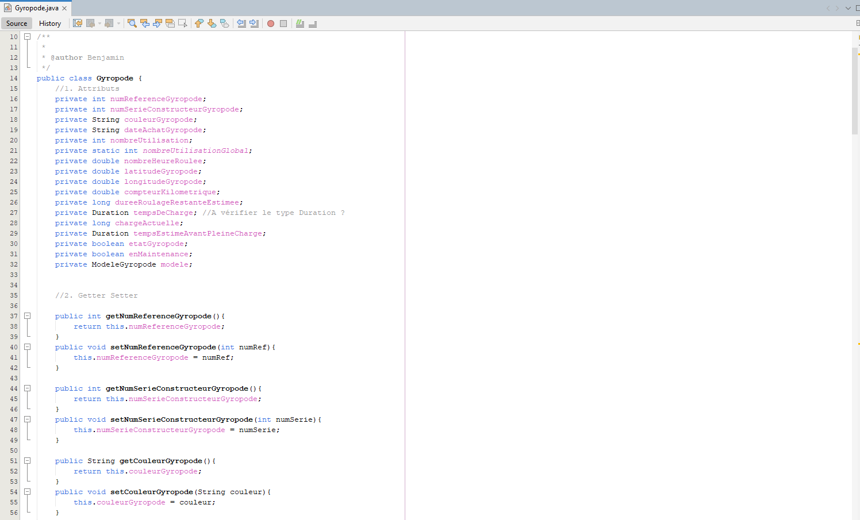Click field couleurGyropode on line 18
Screen dimensions: 860x520
(159, 120)
